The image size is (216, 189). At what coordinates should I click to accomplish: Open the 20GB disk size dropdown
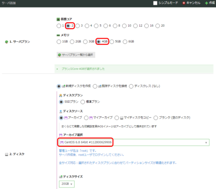(x=67, y=184)
